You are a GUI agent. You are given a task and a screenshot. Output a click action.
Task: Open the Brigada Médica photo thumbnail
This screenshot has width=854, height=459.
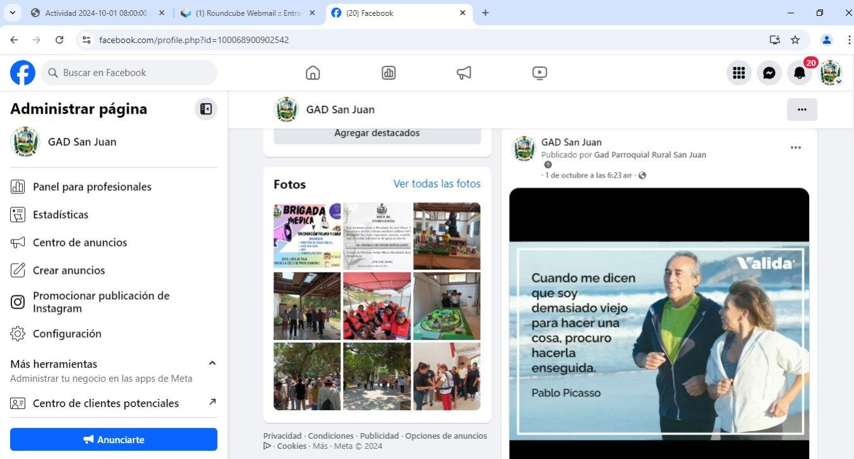point(307,236)
